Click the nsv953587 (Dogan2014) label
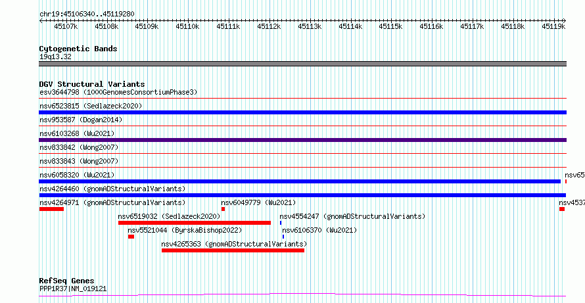This screenshot has width=585, height=303. [x=81, y=120]
